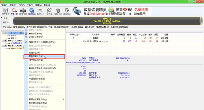
Task: Click the GPT partition table type value
Action: coord(128,60)
